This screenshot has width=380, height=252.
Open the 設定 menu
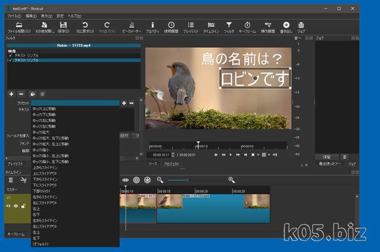pyautogui.click(x=60, y=16)
